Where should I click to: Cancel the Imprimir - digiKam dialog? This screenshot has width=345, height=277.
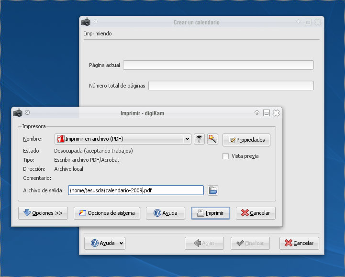[256, 213]
